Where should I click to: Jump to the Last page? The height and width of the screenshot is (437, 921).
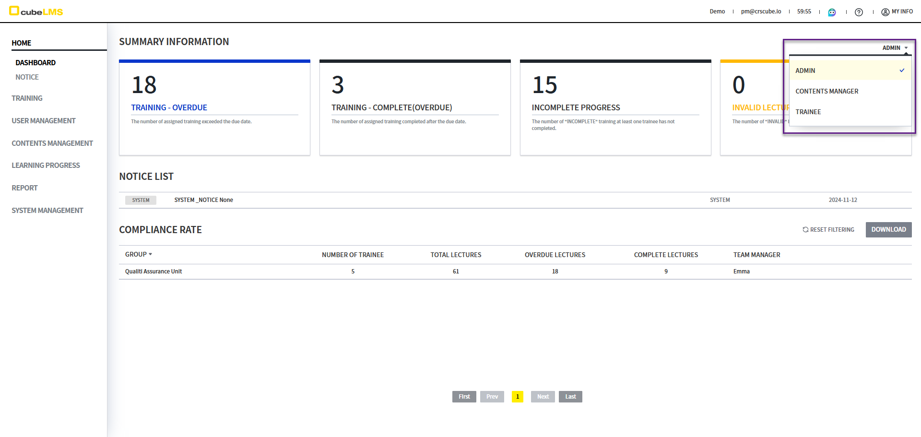(570, 397)
